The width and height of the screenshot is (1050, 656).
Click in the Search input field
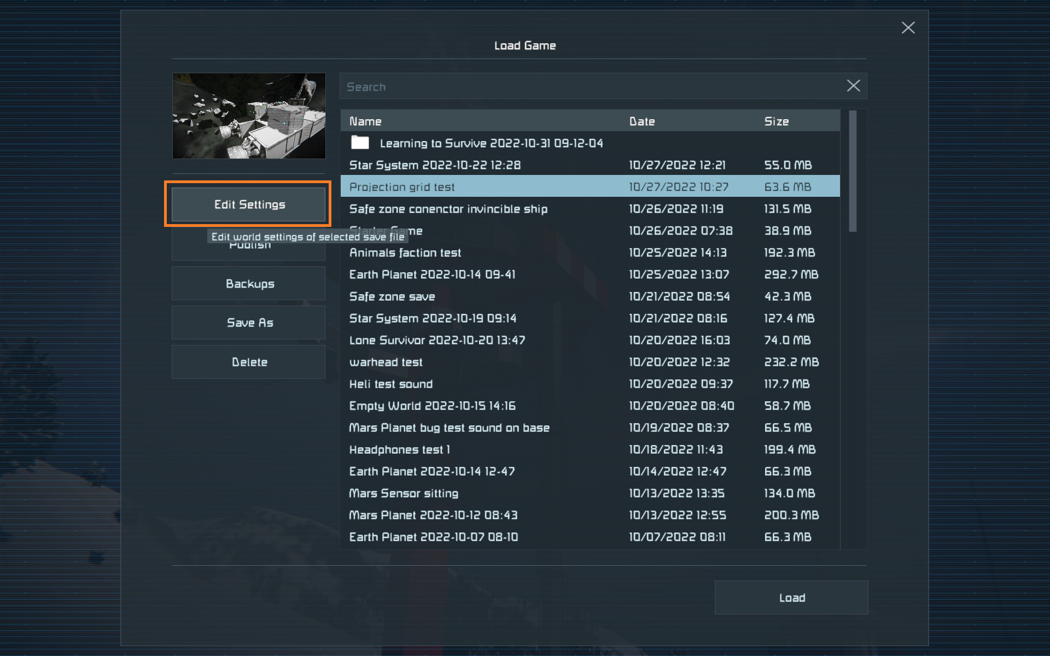coord(591,86)
